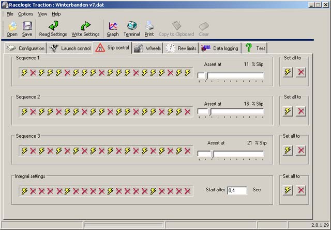The width and height of the screenshot is (331, 230).
Task: Launch the Terminal from the toolbar
Action: pyautogui.click(x=132, y=28)
